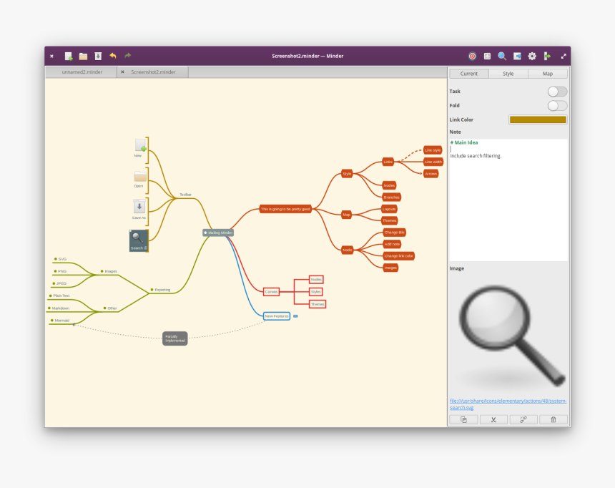Click in the Note text area
The image size is (615, 488).
pos(508,208)
